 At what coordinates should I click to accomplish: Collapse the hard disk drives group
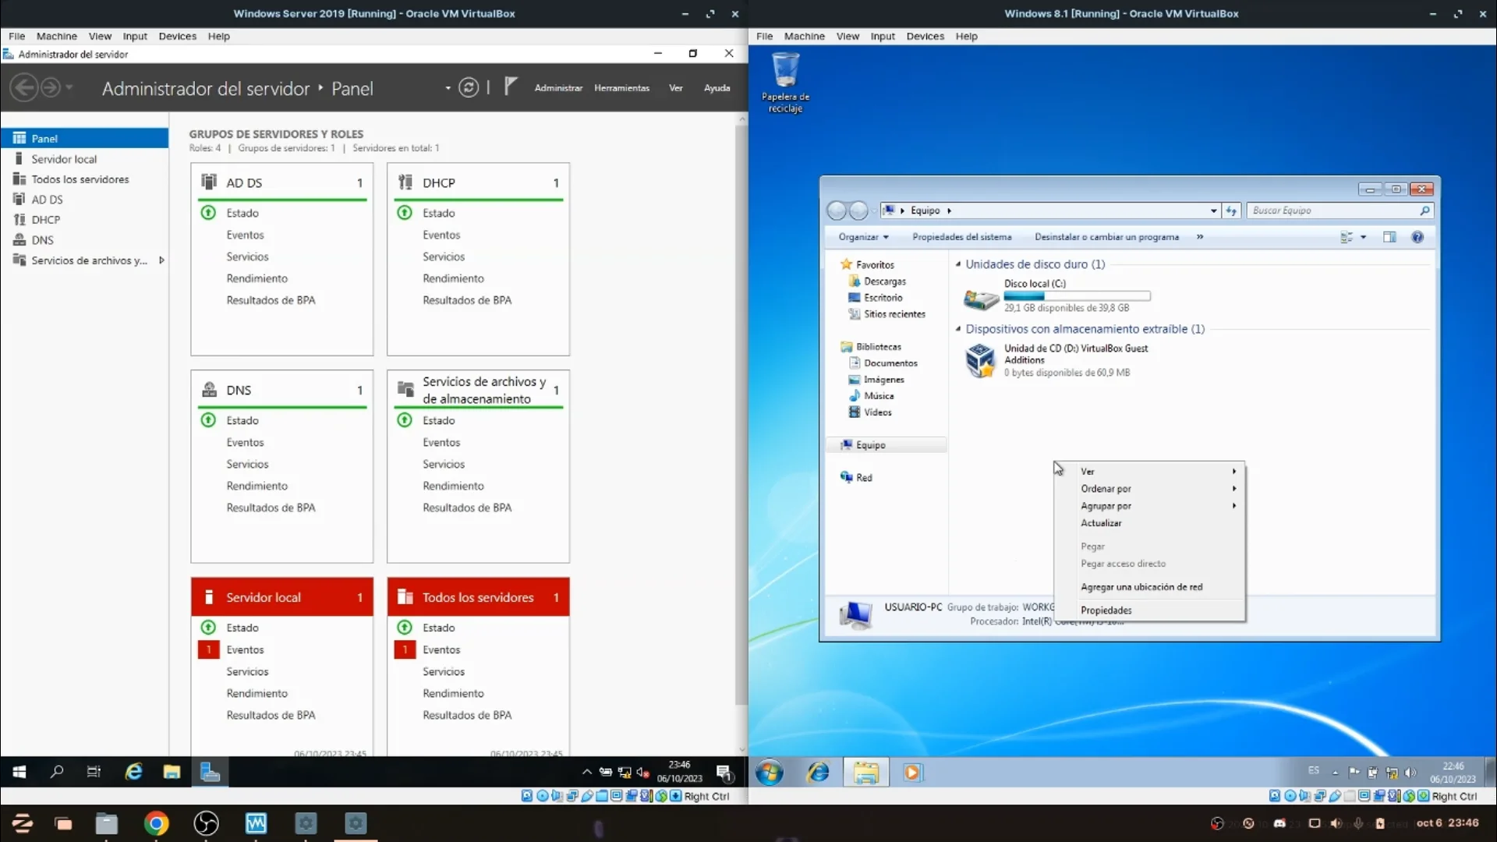point(958,264)
